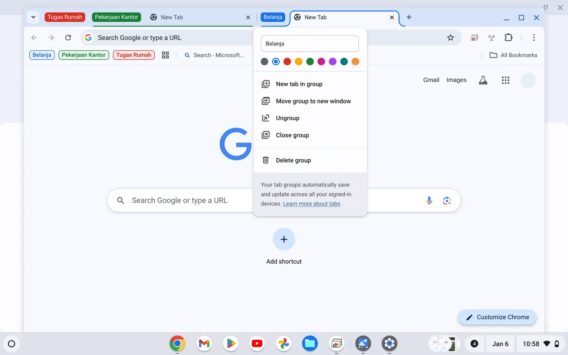Bookmark this tab with star icon
The image size is (568, 355).
450,38
